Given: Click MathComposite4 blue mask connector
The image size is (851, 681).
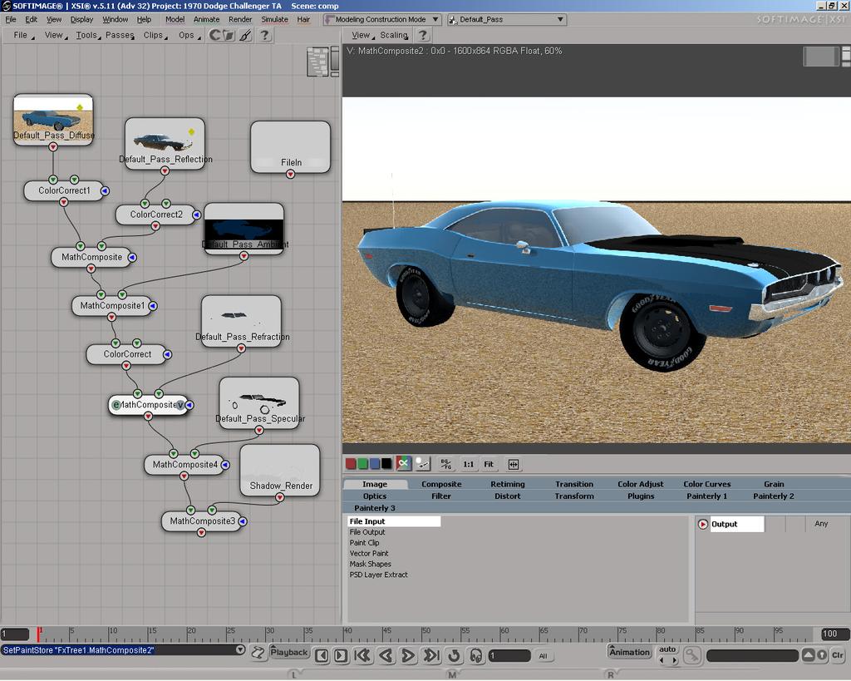Looking at the screenshot, I should pos(225,465).
